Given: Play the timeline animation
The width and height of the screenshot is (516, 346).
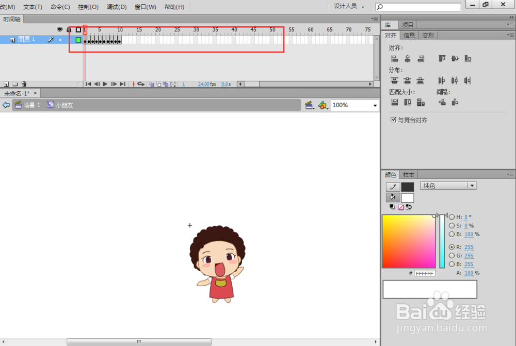Looking at the screenshot, I should coord(105,84).
